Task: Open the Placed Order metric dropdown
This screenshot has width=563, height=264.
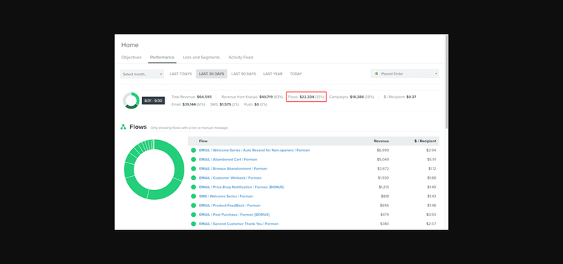Action: pos(405,74)
